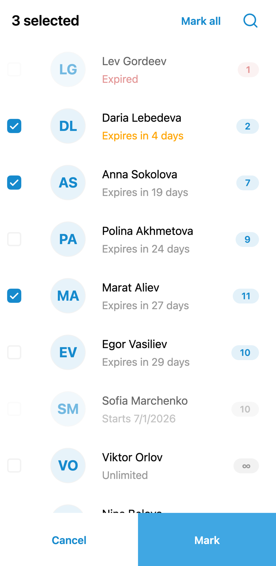This screenshot has width=276, height=566.
Task: Check Polina Akhmetova's checkbox
Action: coord(14,239)
